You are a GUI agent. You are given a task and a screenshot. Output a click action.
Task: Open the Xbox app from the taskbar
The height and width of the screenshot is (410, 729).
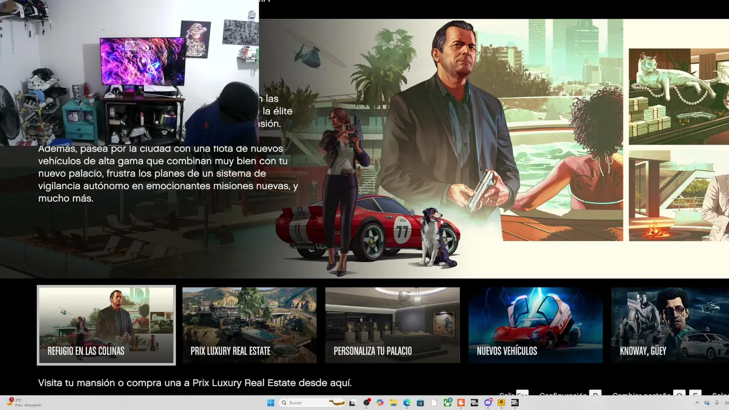448,403
